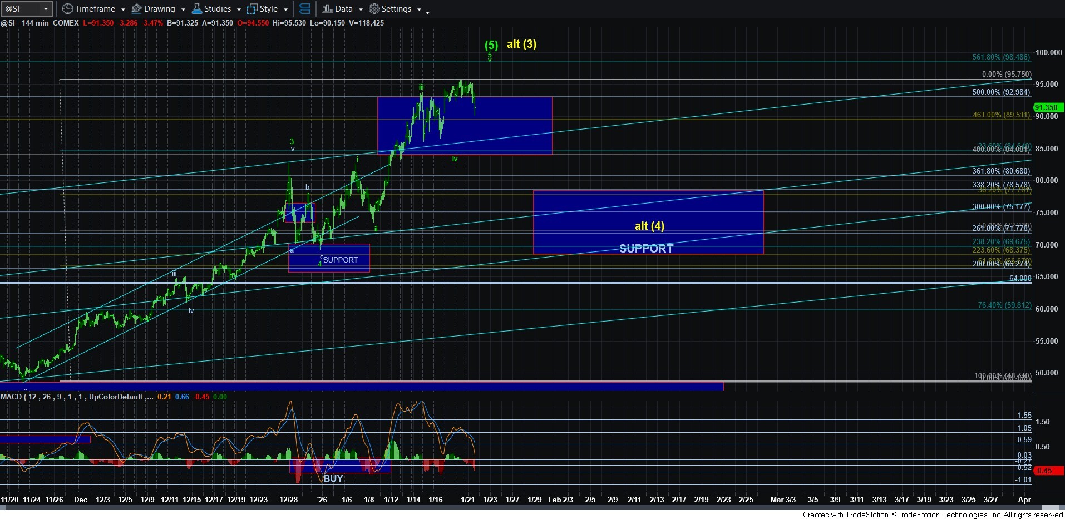Open the toolbar overflow arrow after Settings

point(427,12)
